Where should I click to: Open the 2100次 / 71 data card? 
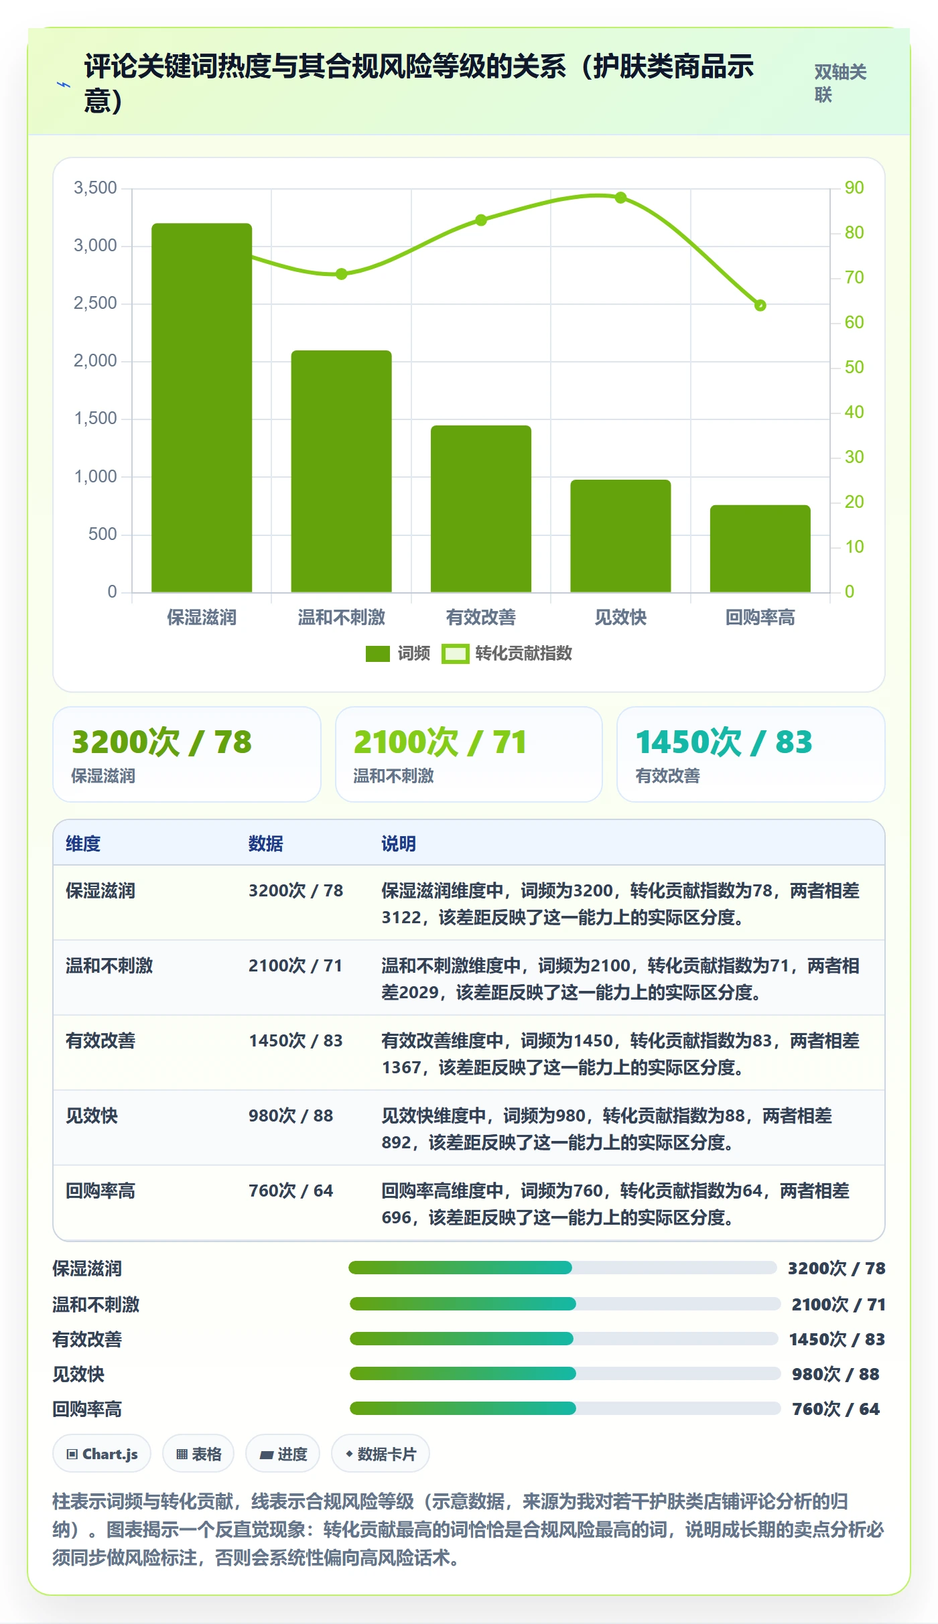469,754
